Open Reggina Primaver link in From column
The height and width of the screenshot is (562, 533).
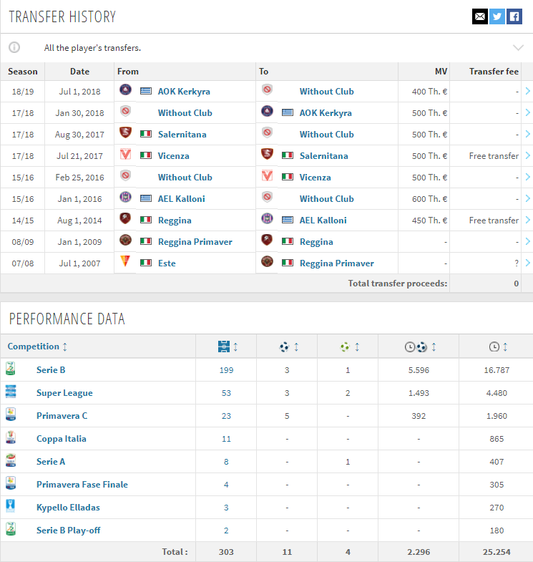195,242
